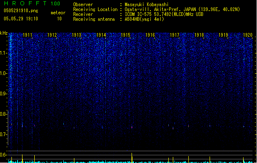Click the filename 0505291910.png
Image resolution: width=257 pixels, height=163 pixels.
tap(21, 11)
